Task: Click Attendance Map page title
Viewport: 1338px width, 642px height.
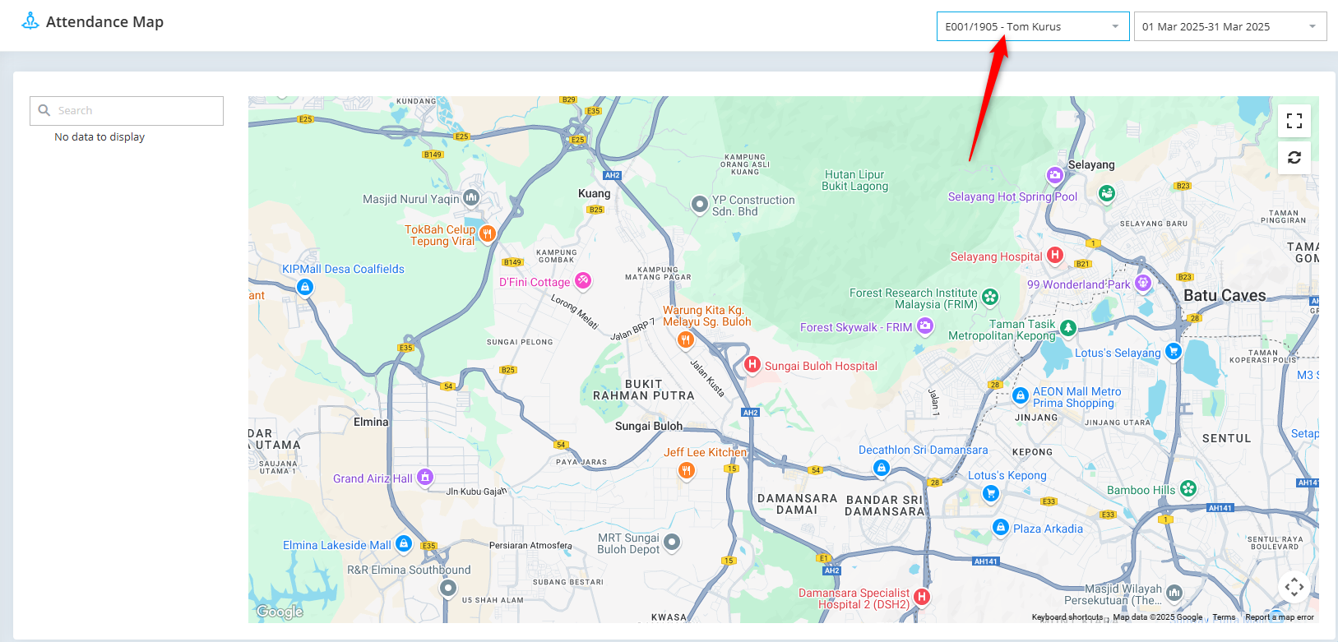Action: 104,22
